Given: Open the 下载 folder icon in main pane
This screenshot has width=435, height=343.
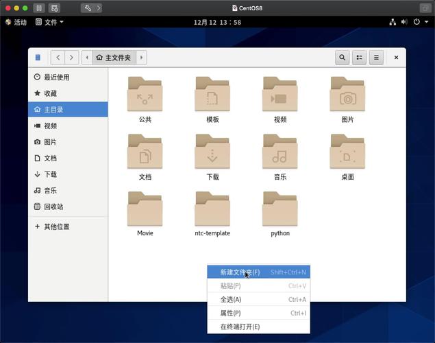Looking at the screenshot, I should pyautogui.click(x=212, y=152).
